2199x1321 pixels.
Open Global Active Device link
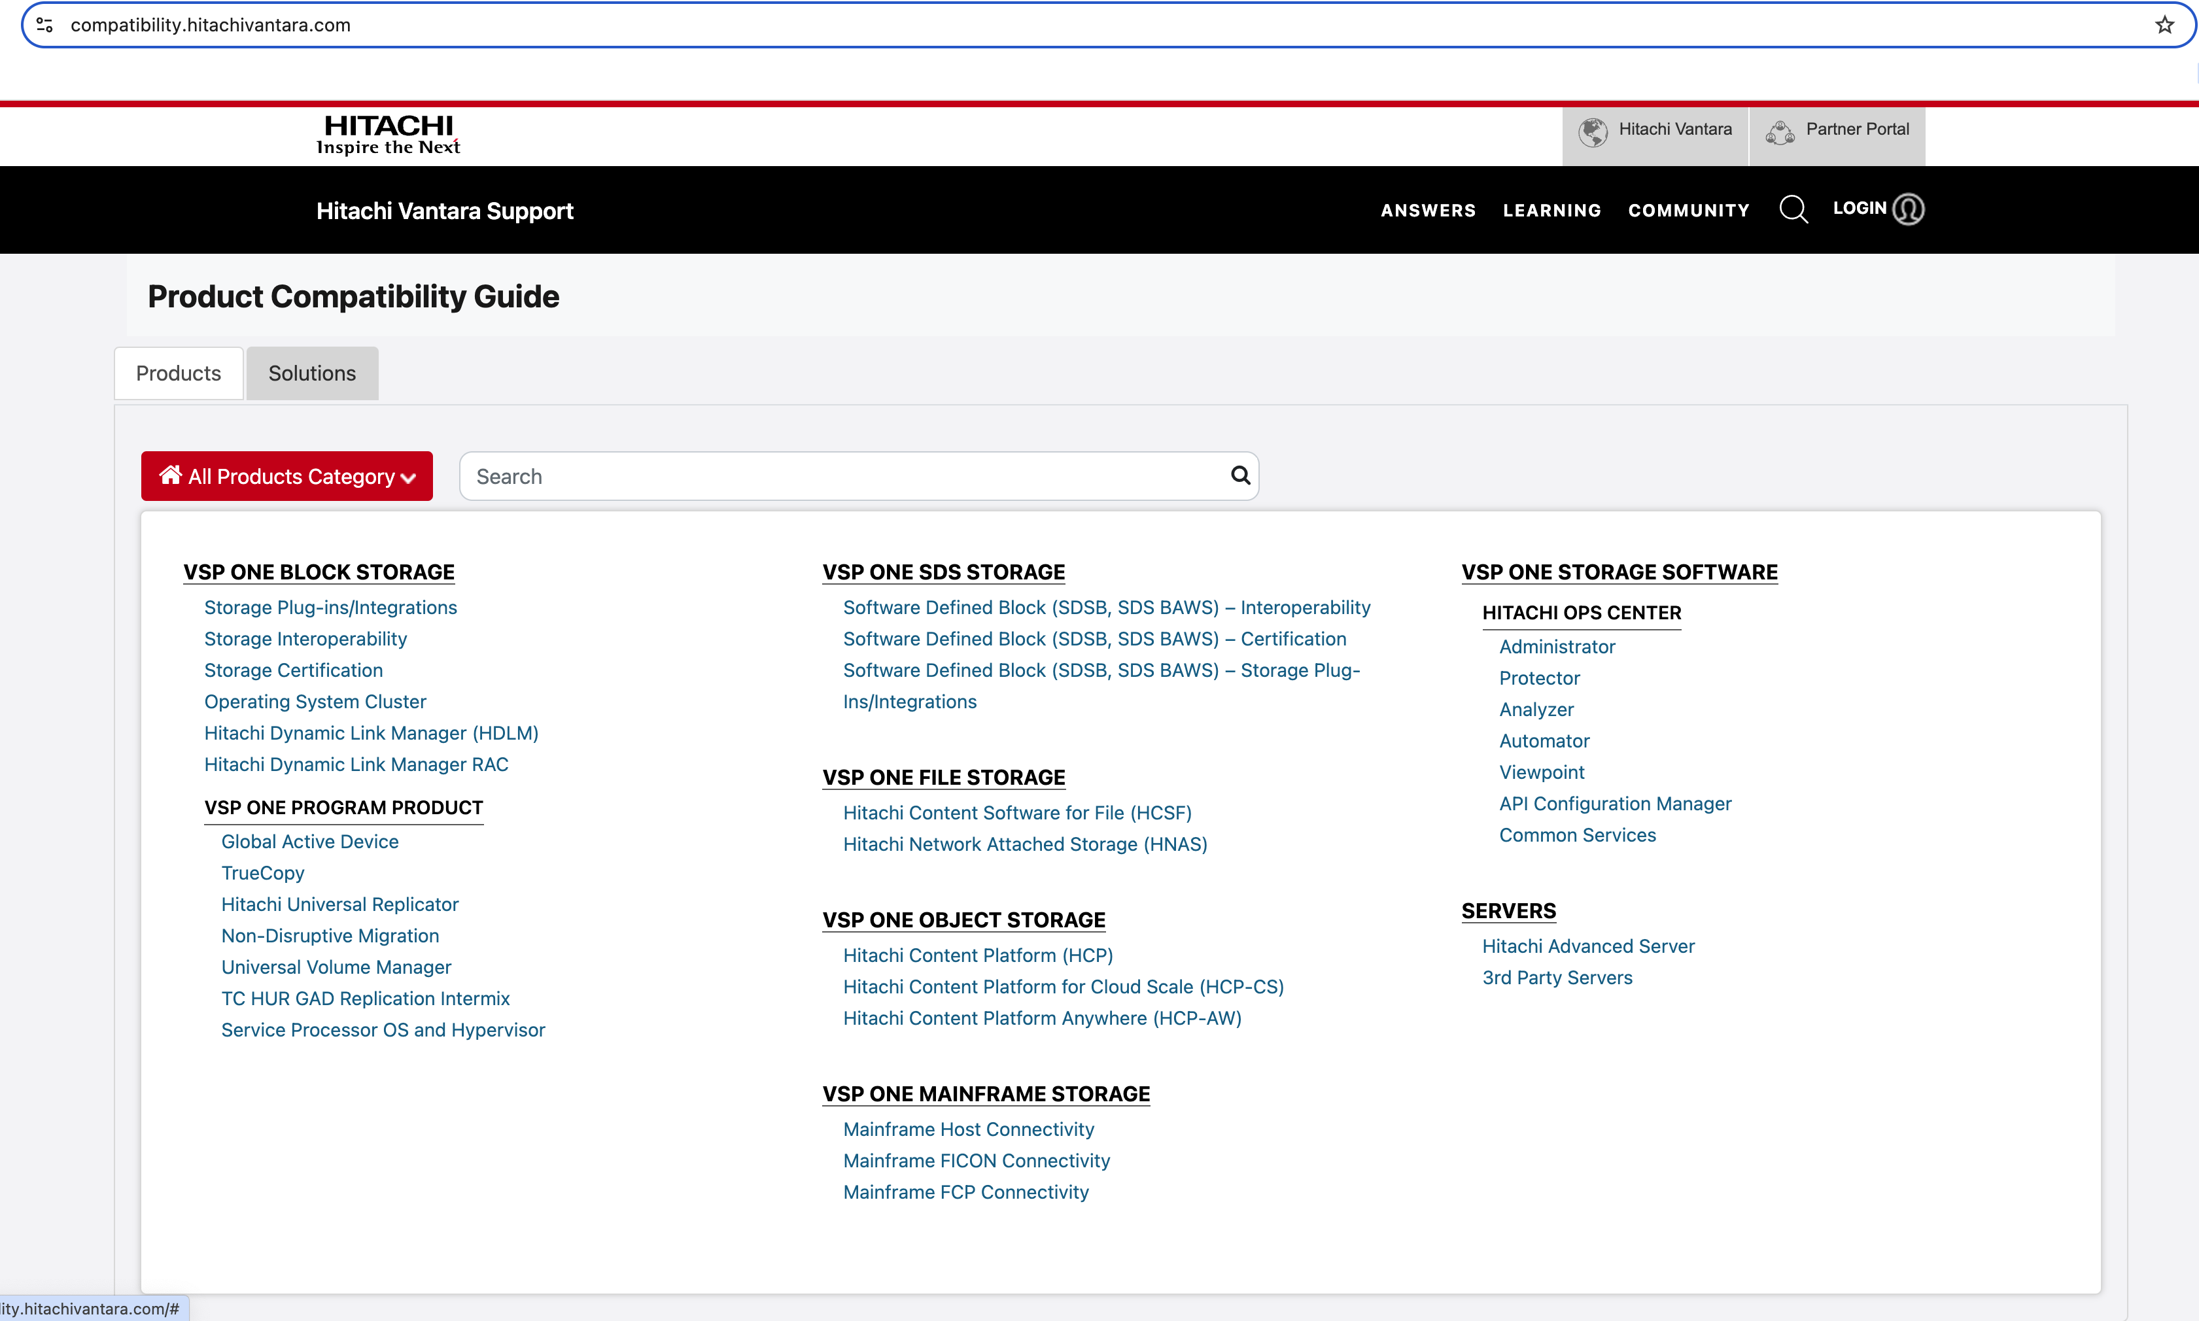(x=310, y=841)
